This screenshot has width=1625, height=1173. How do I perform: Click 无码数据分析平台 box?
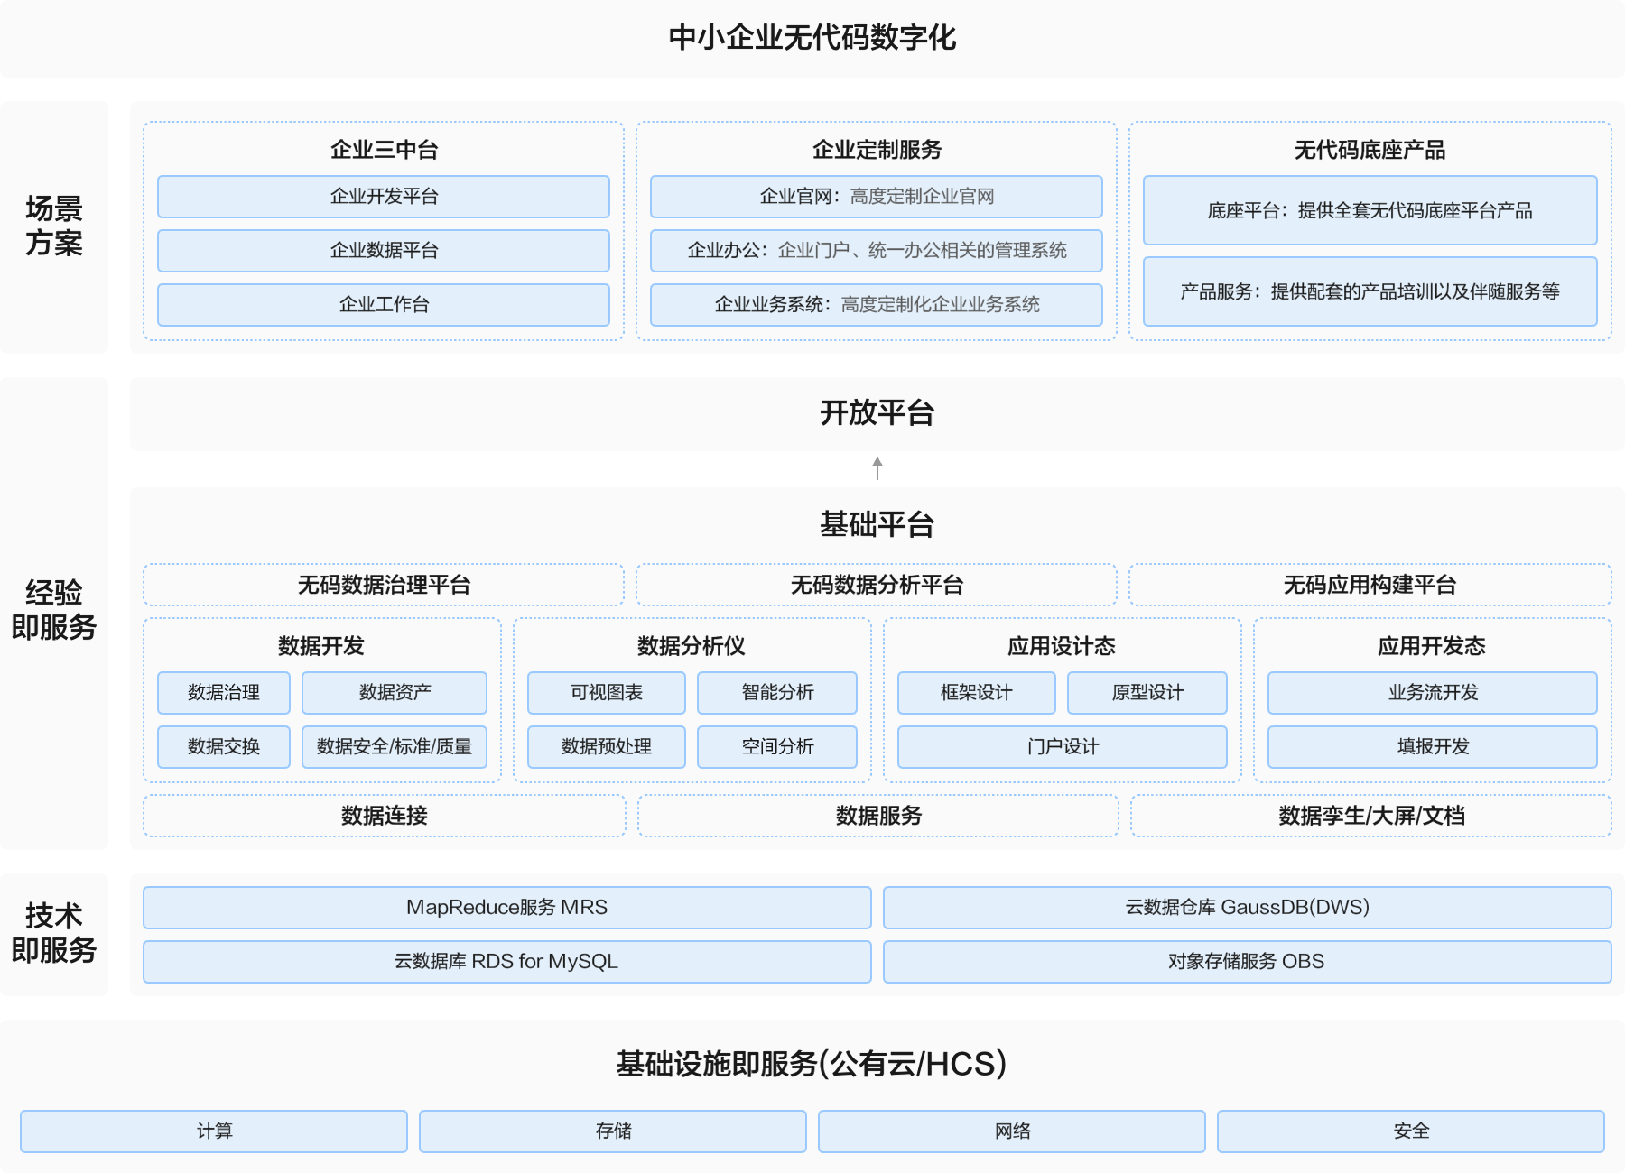tap(877, 585)
